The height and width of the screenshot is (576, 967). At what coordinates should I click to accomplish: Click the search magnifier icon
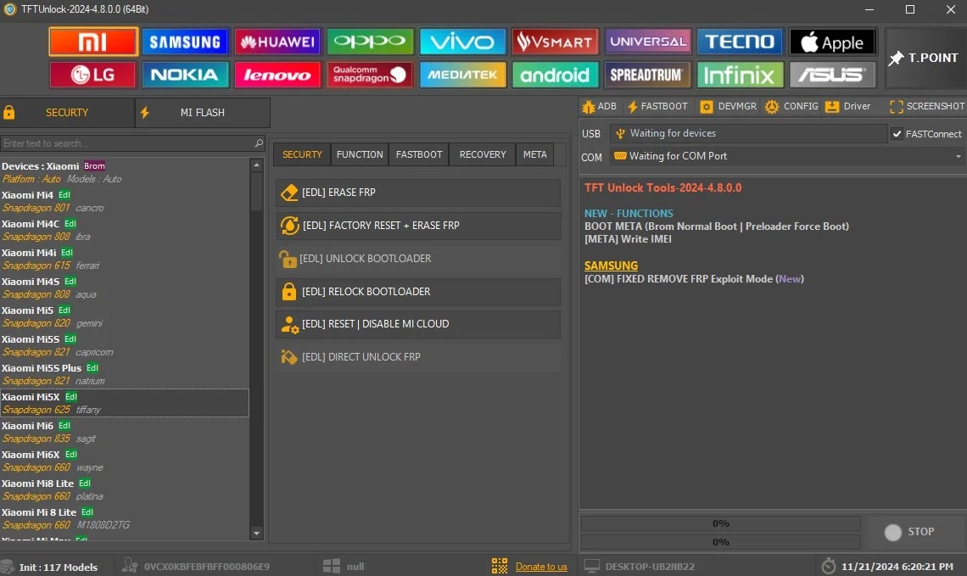pyautogui.click(x=259, y=143)
